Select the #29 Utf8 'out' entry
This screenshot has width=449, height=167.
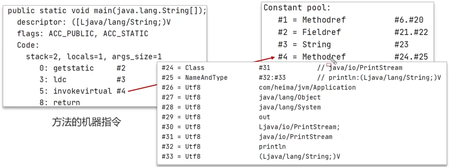264,117
